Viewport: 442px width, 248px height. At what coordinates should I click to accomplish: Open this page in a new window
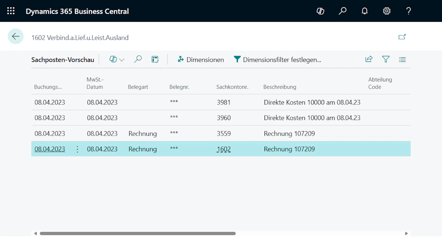tap(402, 37)
